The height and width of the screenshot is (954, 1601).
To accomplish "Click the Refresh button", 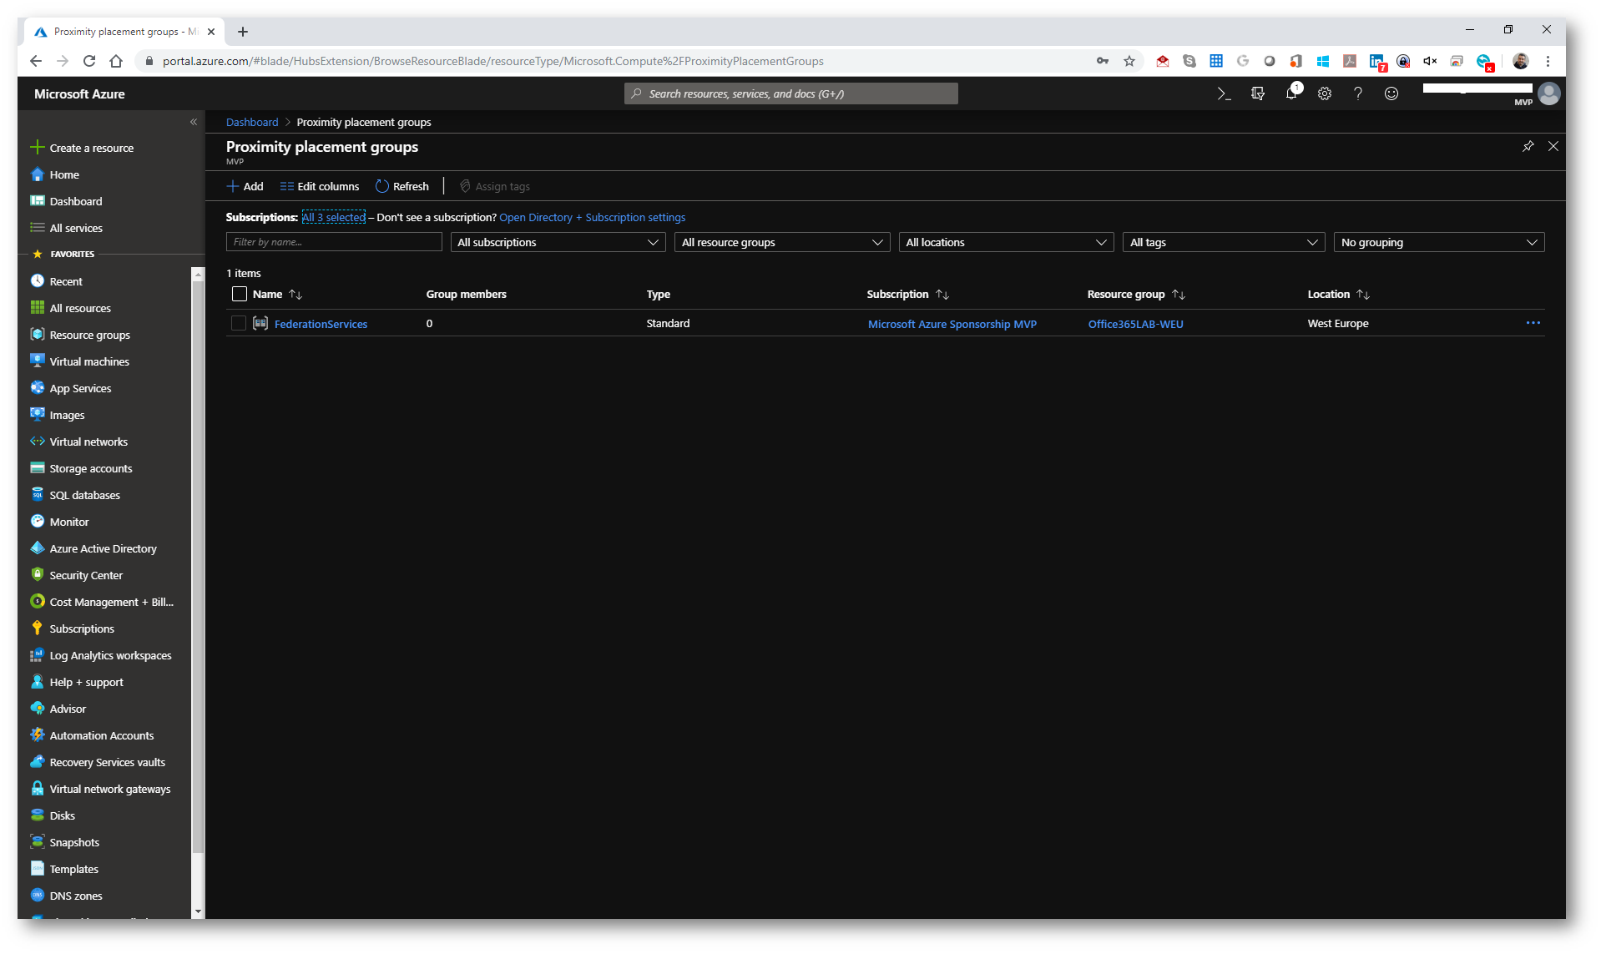I will [x=402, y=186].
